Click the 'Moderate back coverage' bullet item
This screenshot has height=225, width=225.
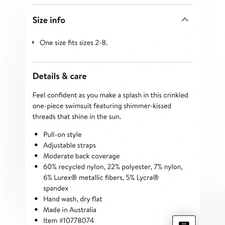[81, 156]
